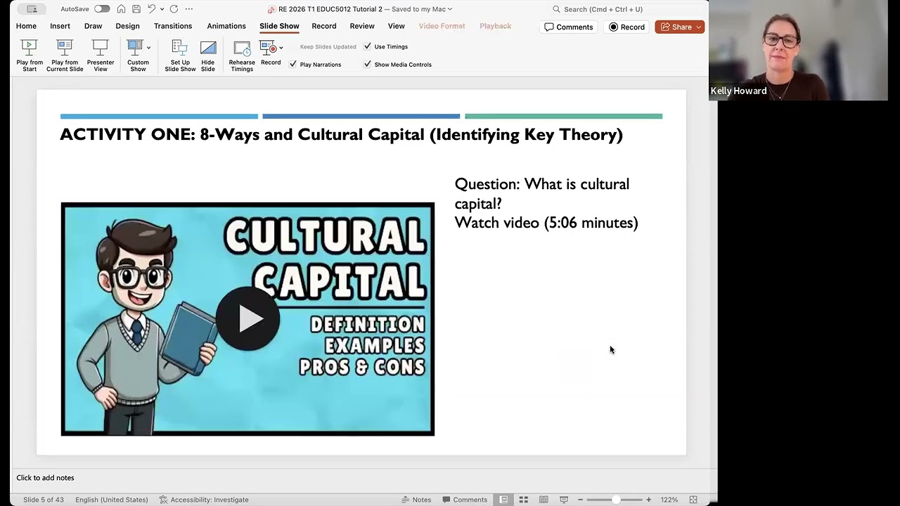This screenshot has width=900, height=506.
Task: Click the 'Question: What is cultural capital?' text
Action: click(541, 193)
